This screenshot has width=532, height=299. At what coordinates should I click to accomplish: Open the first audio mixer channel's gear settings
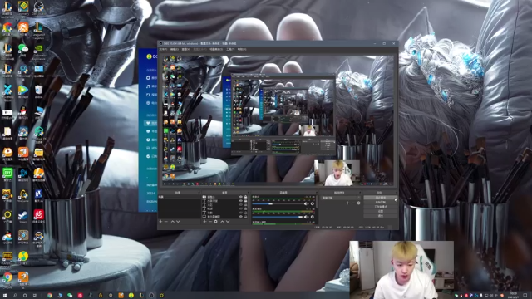pyautogui.click(x=313, y=203)
